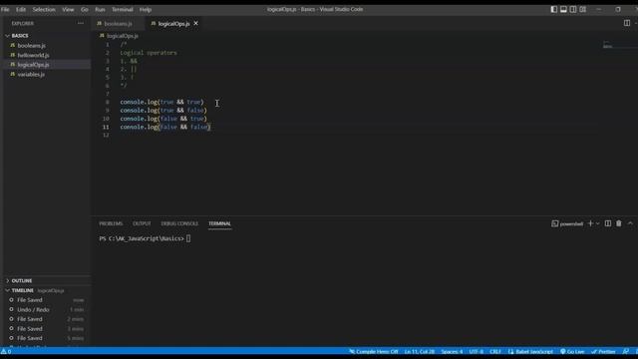638x359 pixels.
Task: Split the terminal
Action: (608, 223)
